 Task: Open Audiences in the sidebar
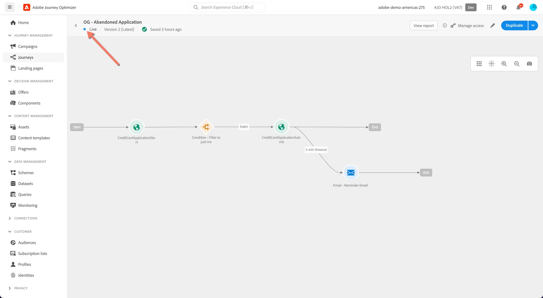click(33, 243)
